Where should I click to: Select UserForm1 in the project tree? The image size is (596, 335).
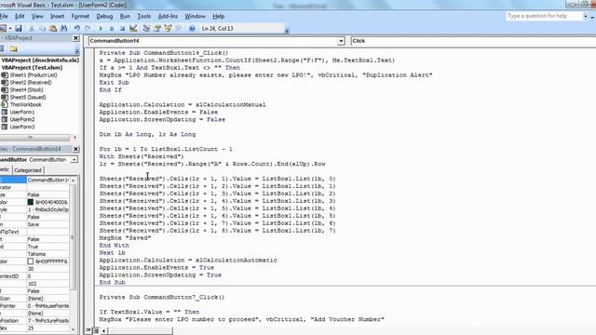click(x=22, y=112)
